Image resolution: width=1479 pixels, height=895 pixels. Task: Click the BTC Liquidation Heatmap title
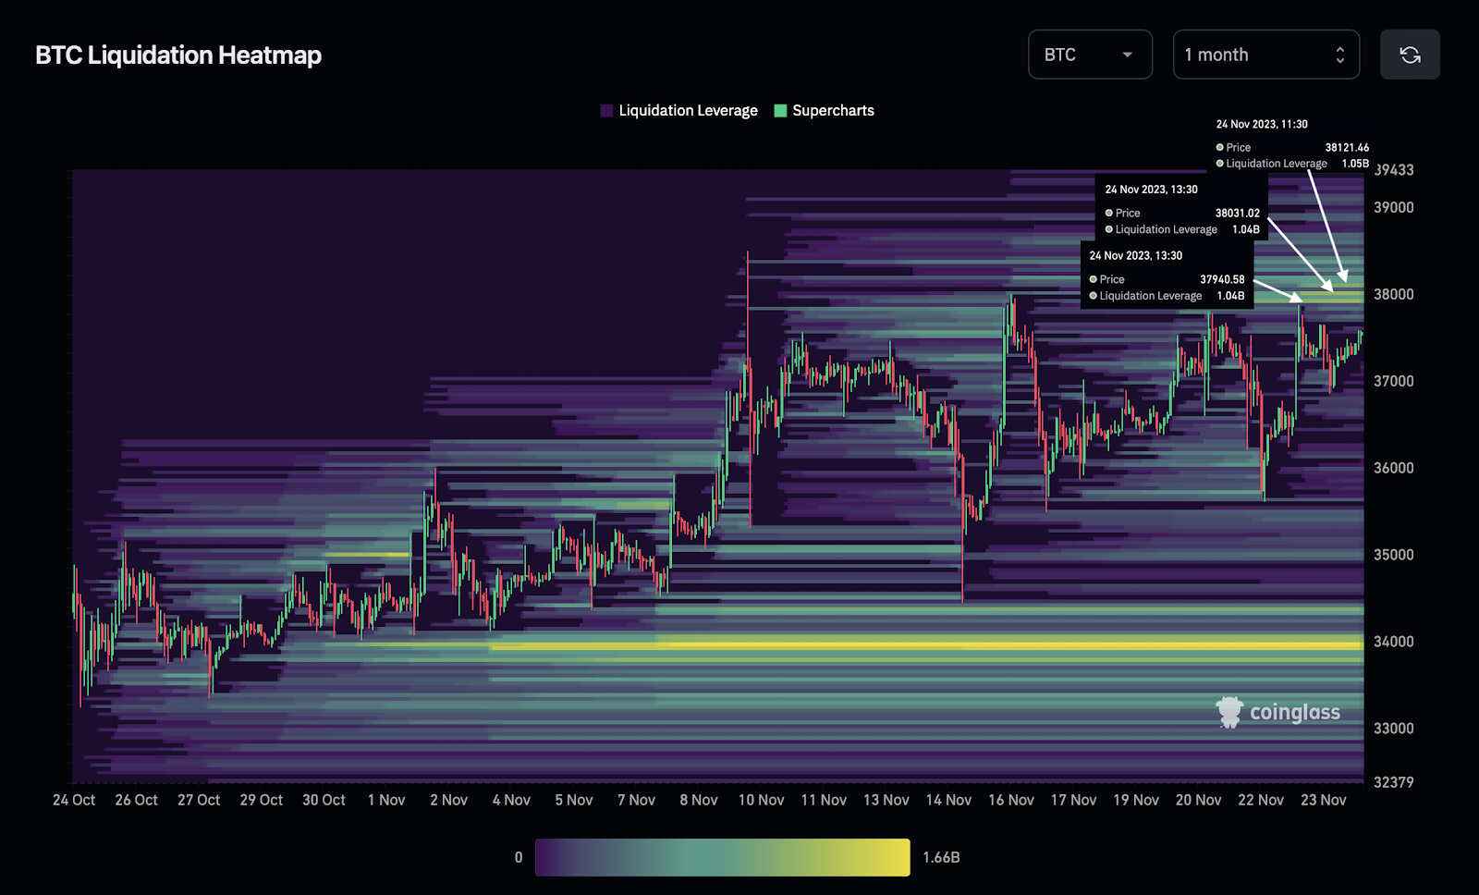tap(178, 55)
